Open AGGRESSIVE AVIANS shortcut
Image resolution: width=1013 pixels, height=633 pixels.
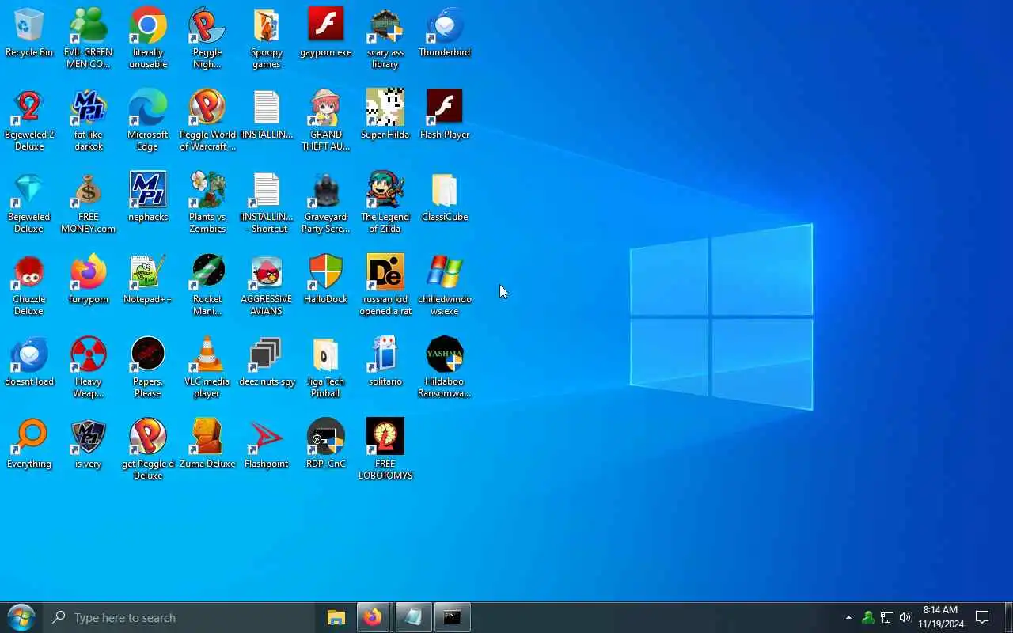(267, 285)
